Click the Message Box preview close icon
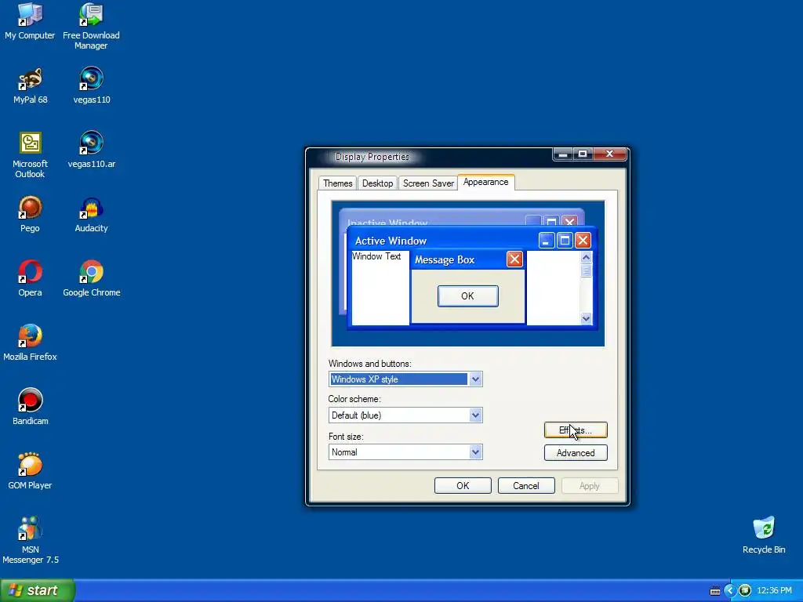The width and height of the screenshot is (803, 602). click(514, 259)
